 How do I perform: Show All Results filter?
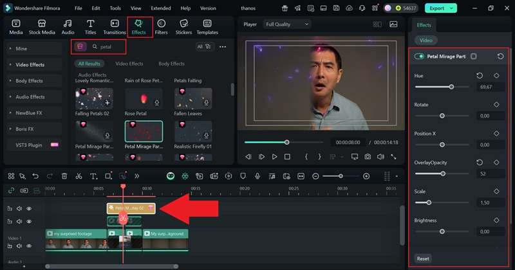tap(89, 64)
